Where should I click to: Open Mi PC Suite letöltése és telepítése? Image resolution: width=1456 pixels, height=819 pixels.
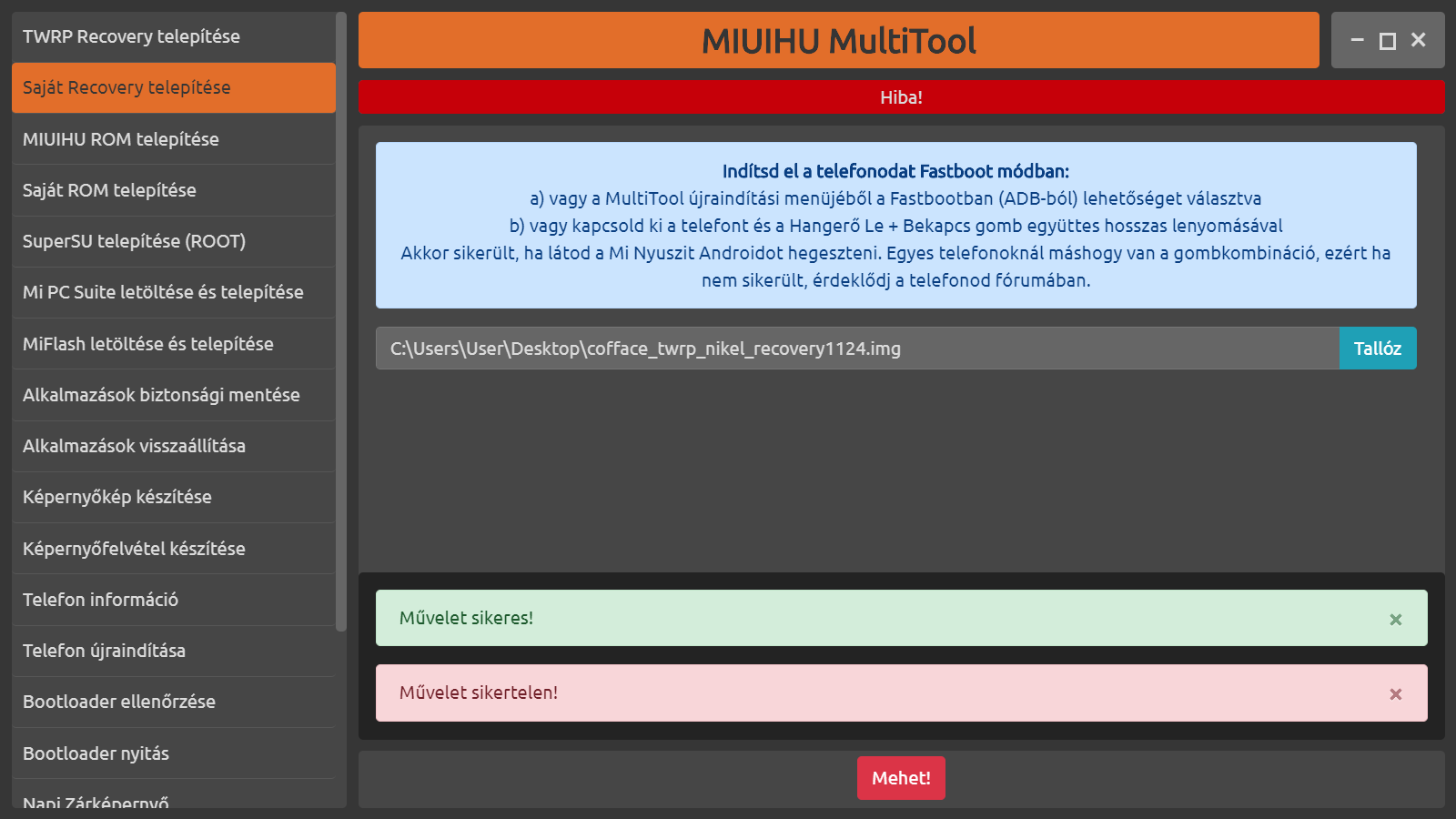(174, 292)
